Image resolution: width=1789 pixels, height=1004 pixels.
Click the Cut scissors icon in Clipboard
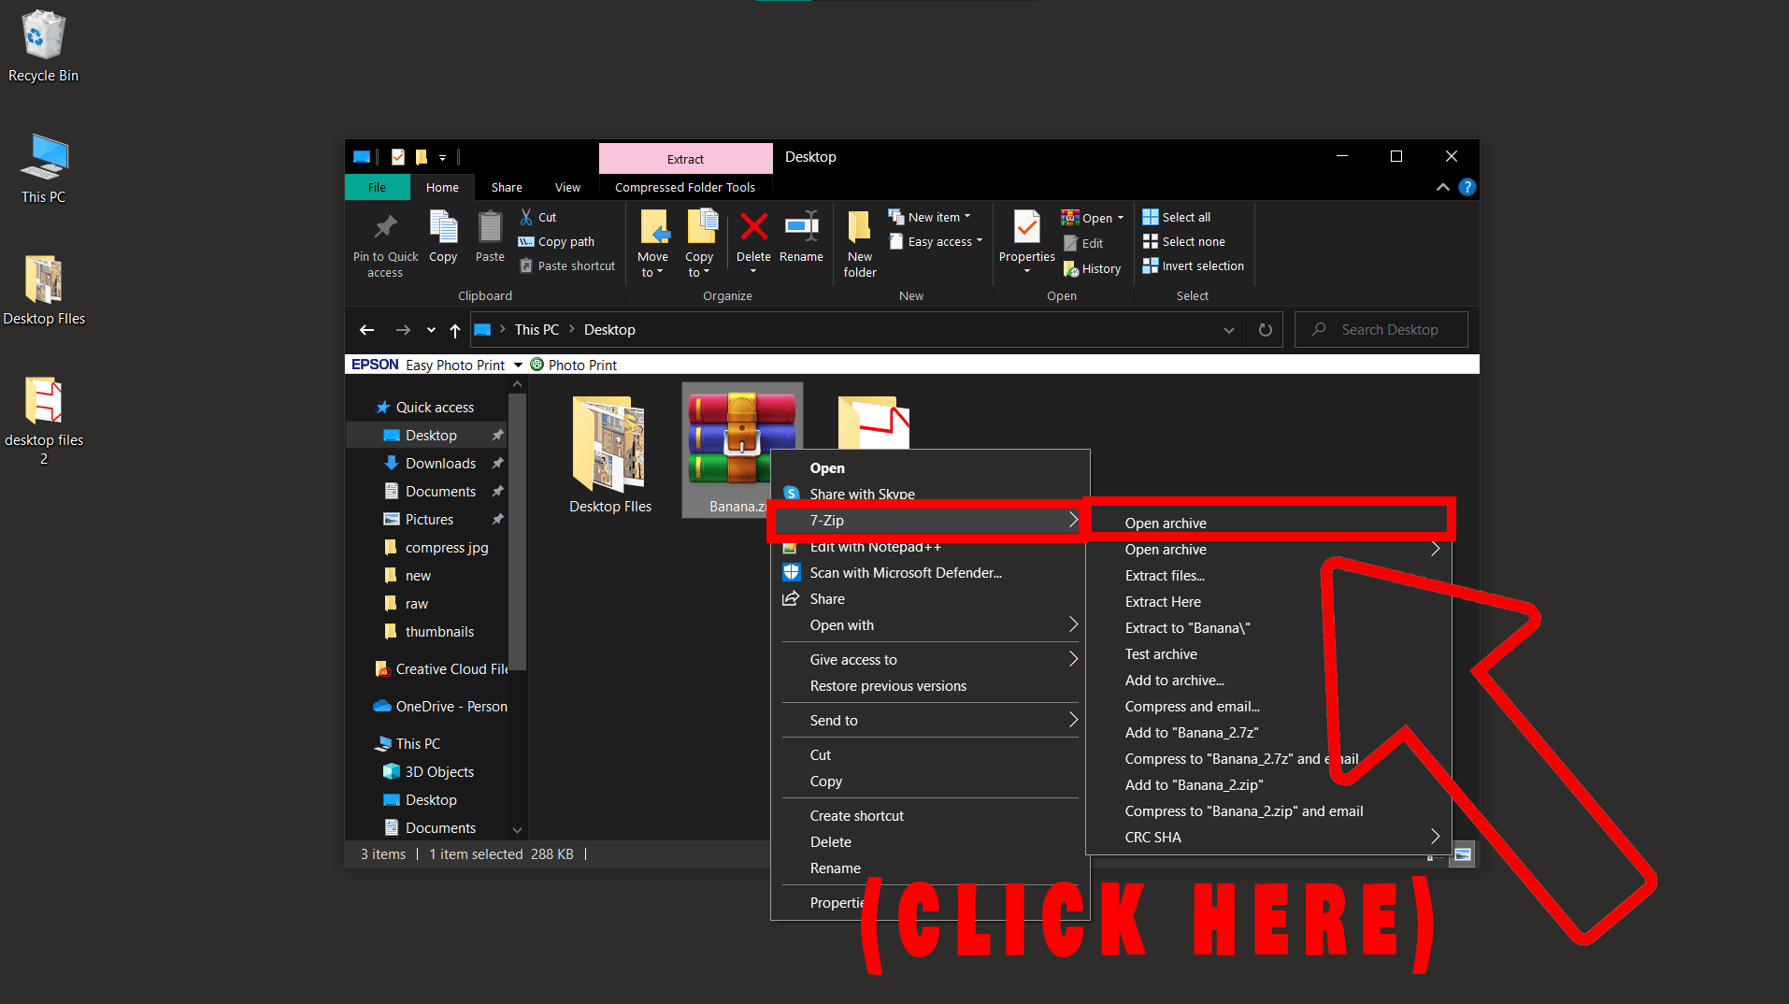527,217
